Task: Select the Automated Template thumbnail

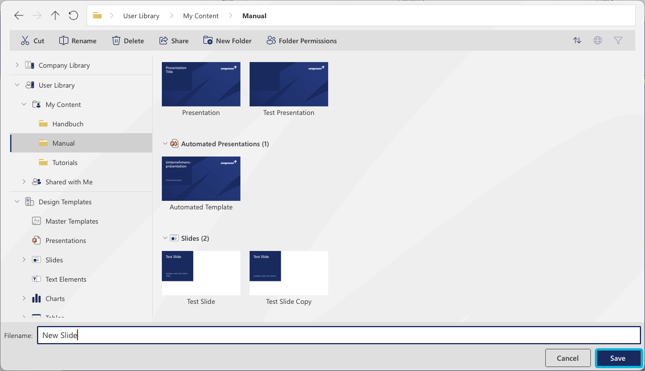Action: 201,179
